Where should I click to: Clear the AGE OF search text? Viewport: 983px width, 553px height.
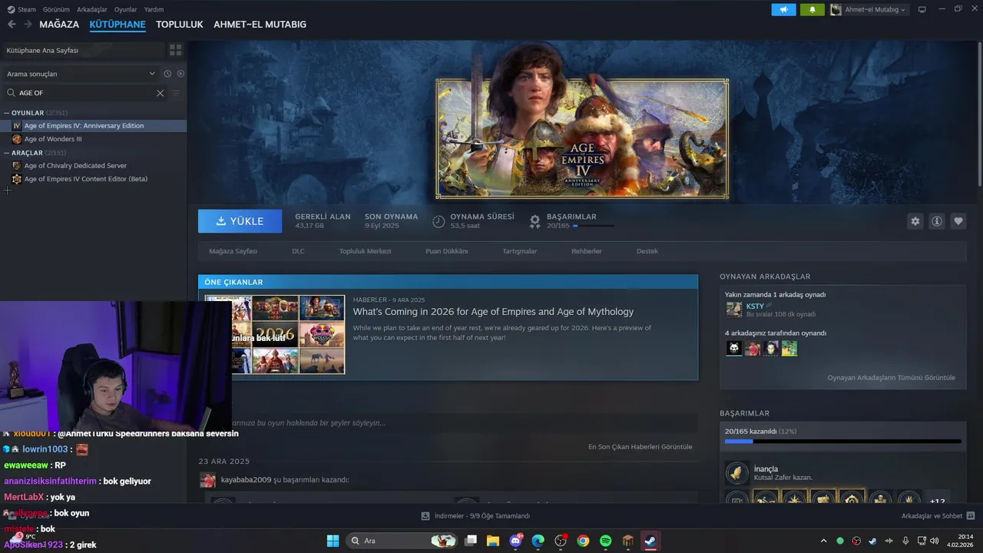pyautogui.click(x=160, y=93)
